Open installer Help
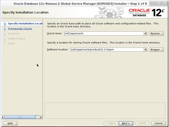169x127 pixels. tap(10, 123)
